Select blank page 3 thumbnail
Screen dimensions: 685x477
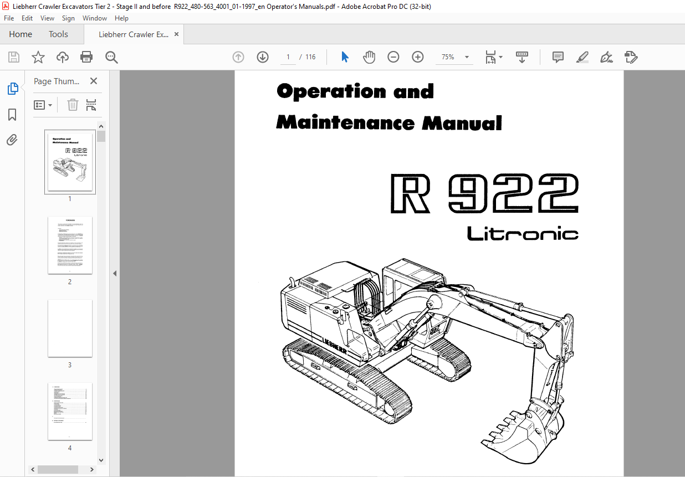pos(70,328)
